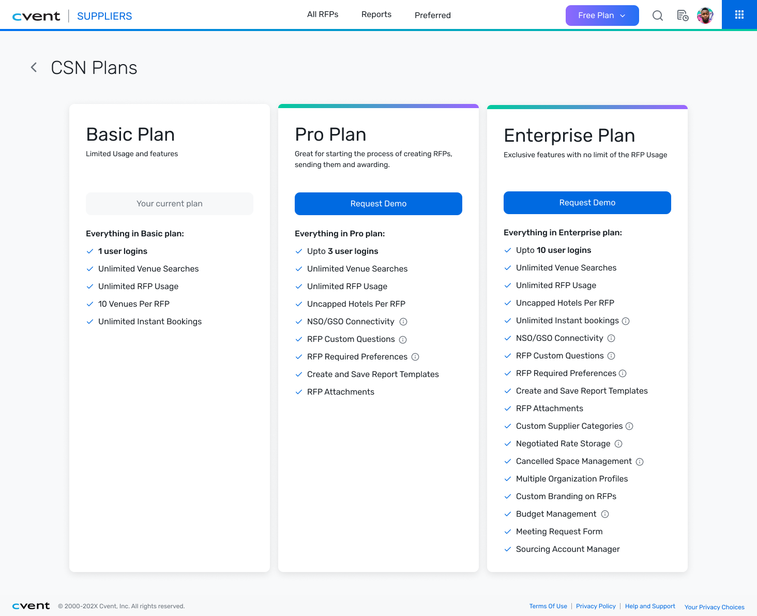Click the info icon next to Pro NSO/GSO Connectivity
This screenshot has height=616, width=757.
(x=404, y=322)
